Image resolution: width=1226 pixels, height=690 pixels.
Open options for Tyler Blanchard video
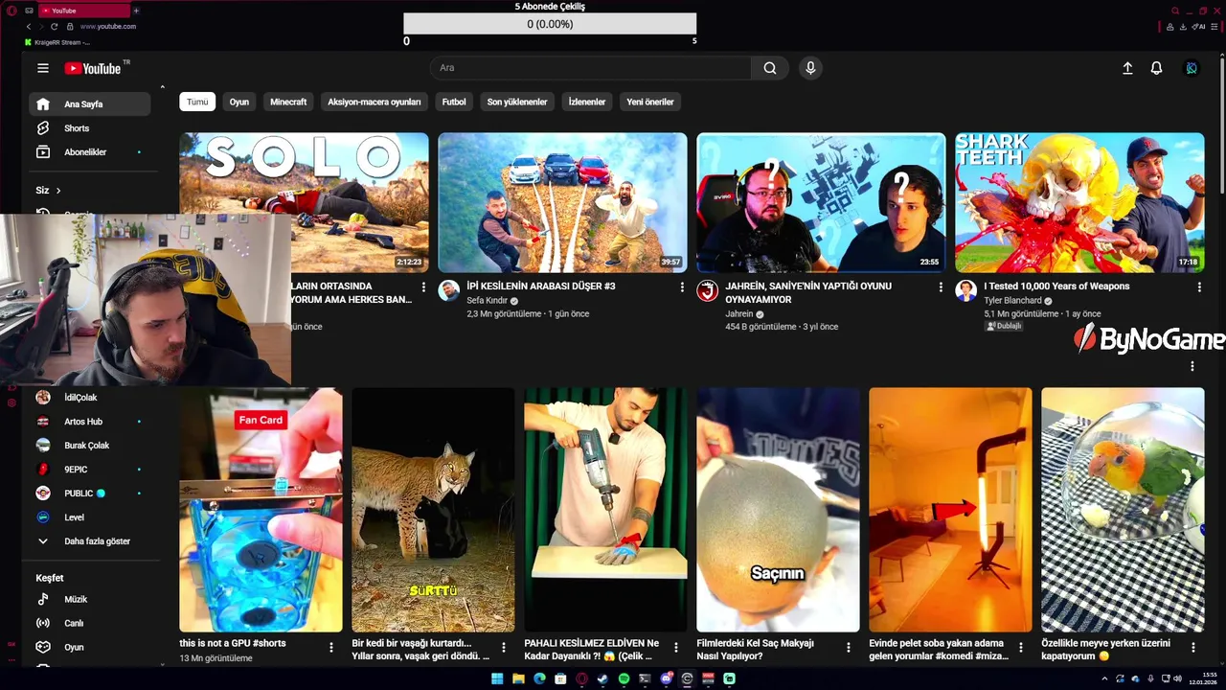[x=1199, y=287]
